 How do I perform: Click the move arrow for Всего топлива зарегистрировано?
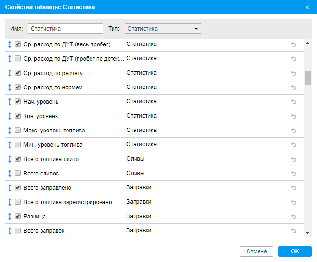tap(10, 202)
